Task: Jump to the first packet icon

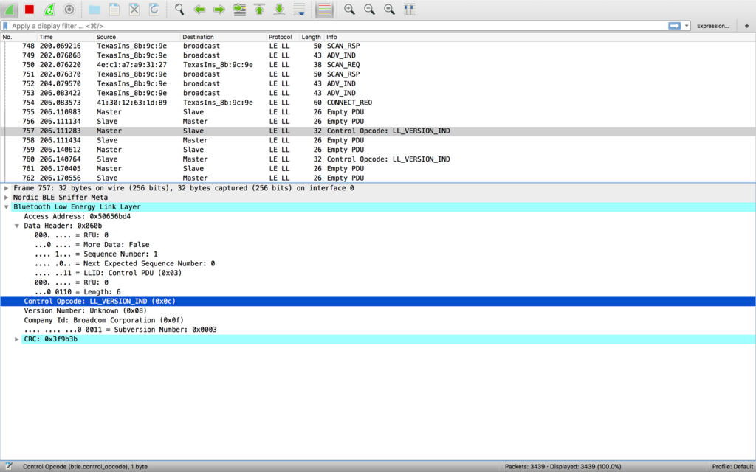Action: click(259, 9)
